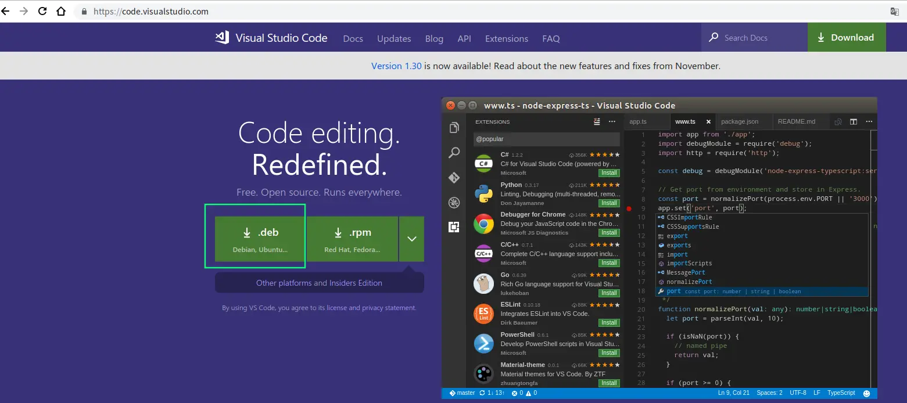The width and height of the screenshot is (907, 403).
Task: Expand the download options chevron dropdown
Action: tap(411, 239)
